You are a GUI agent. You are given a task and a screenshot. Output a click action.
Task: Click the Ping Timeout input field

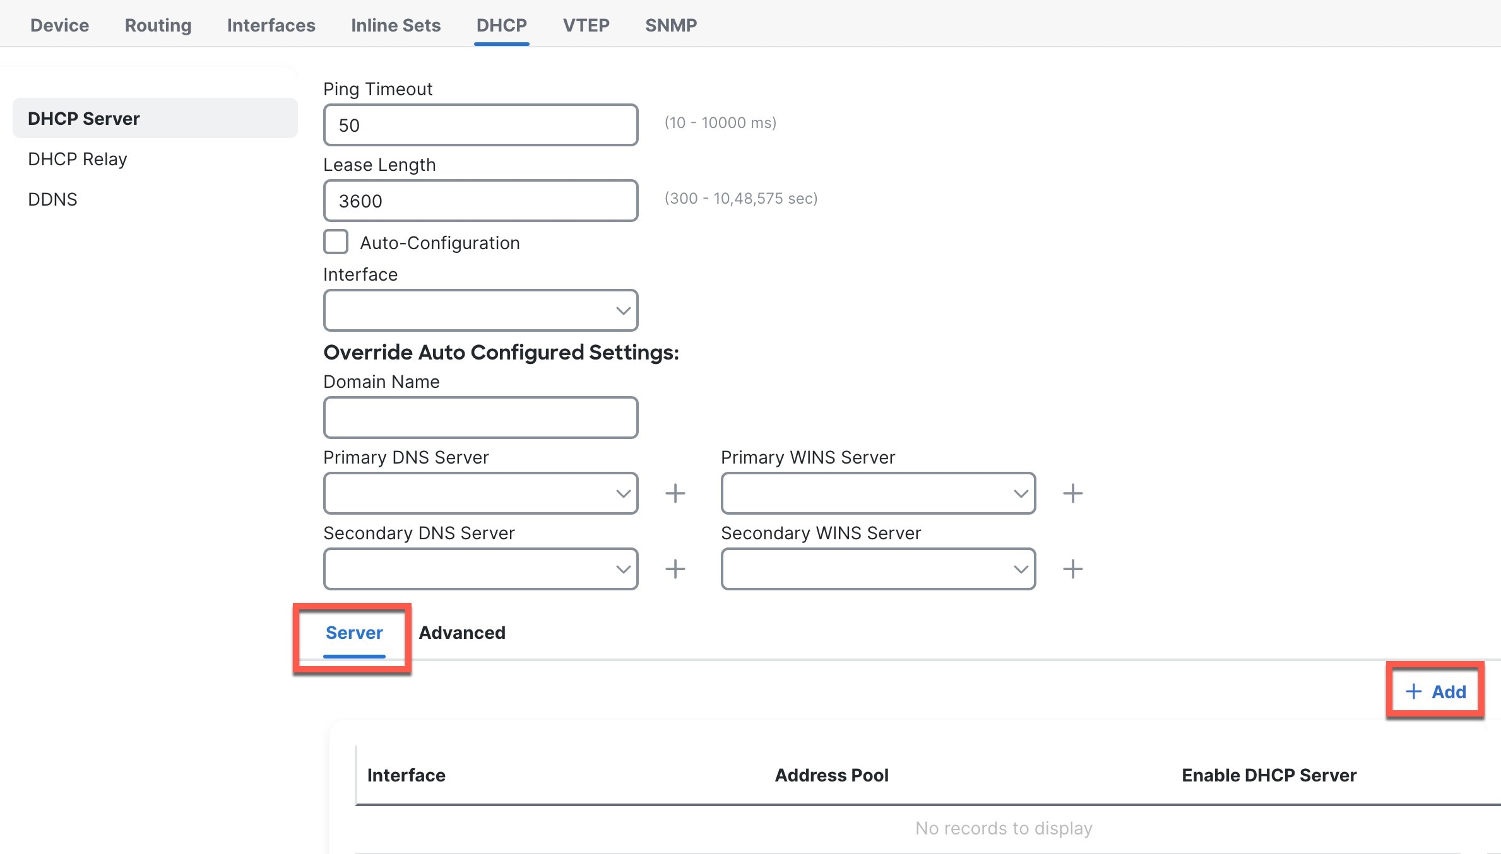coord(480,125)
